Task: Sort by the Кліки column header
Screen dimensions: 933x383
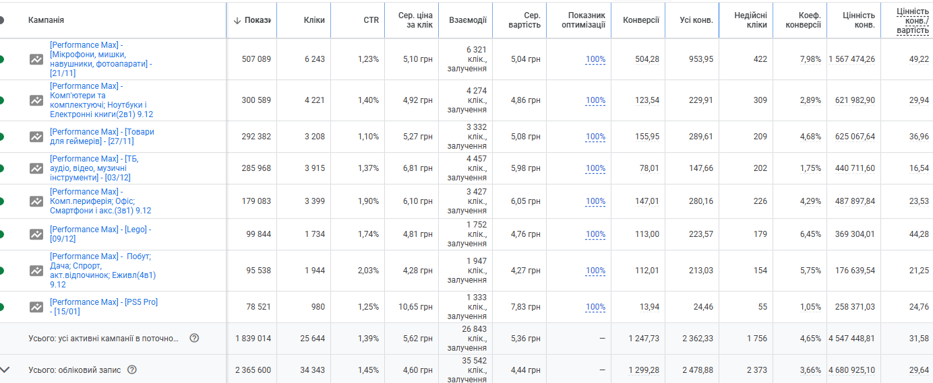Action: [x=314, y=20]
